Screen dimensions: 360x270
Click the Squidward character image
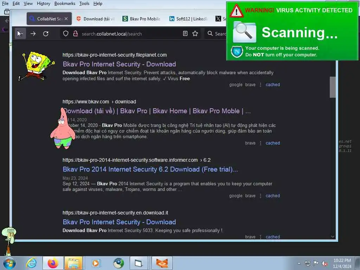9,241
